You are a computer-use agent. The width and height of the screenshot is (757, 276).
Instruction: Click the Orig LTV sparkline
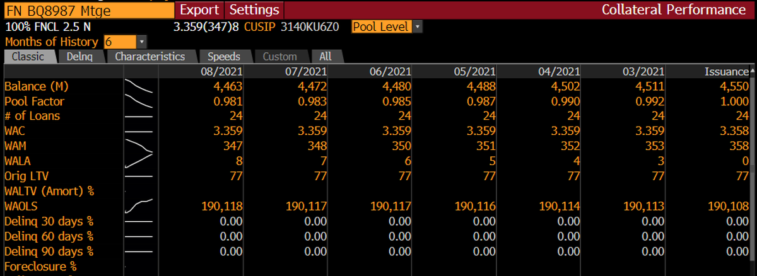(x=139, y=176)
